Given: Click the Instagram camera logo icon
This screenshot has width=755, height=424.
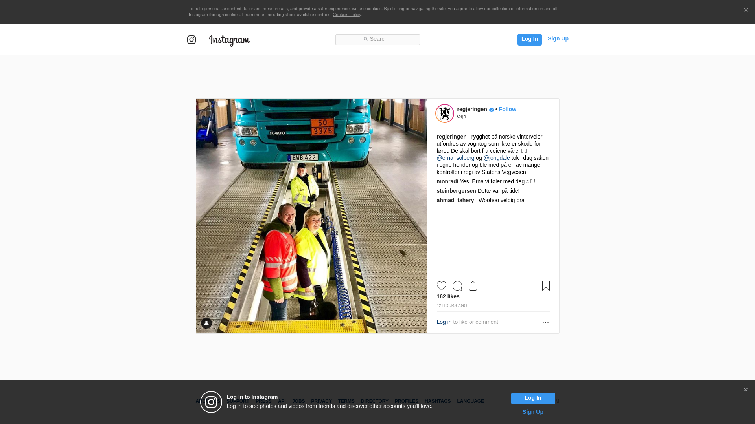Looking at the screenshot, I should [x=192, y=40].
